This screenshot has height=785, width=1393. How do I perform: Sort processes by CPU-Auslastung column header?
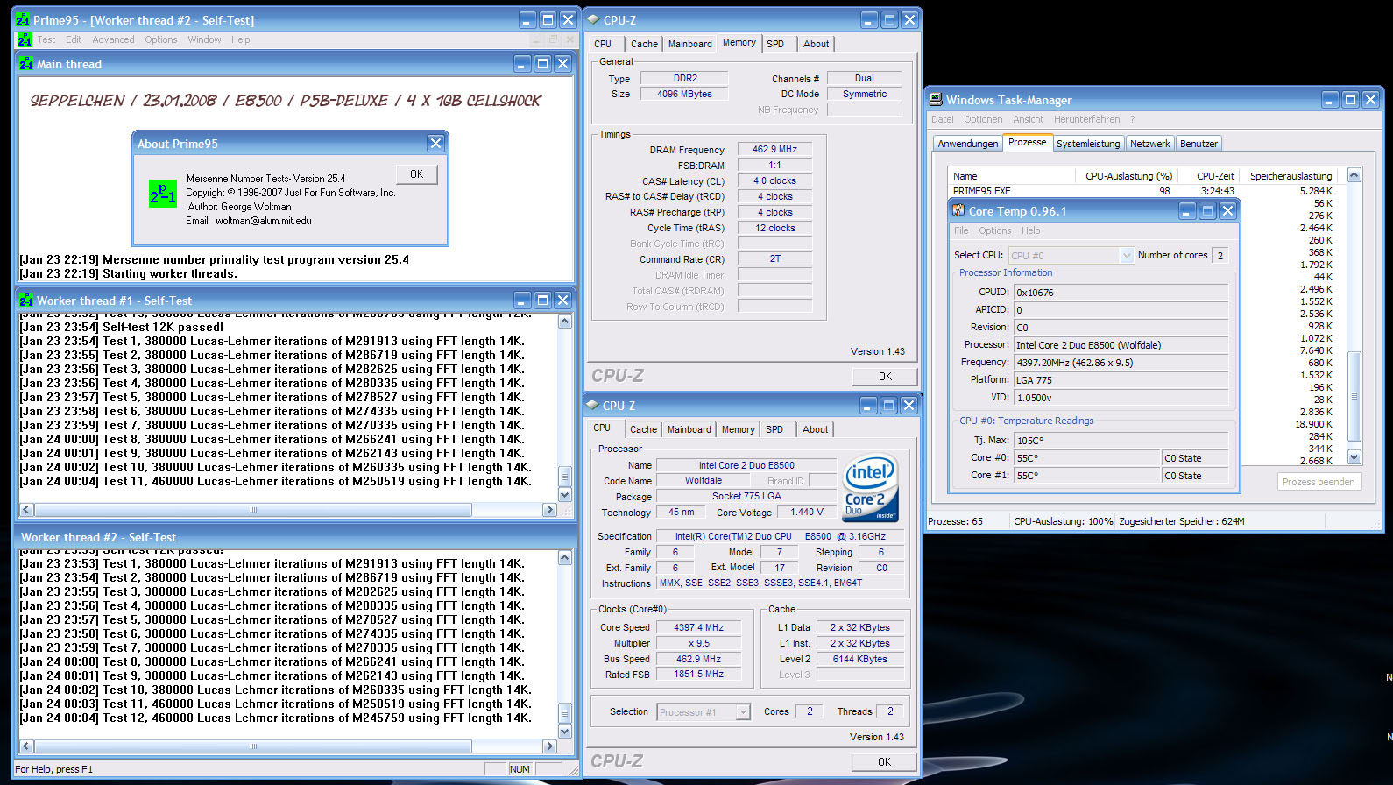pyautogui.click(x=1128, y=176)
